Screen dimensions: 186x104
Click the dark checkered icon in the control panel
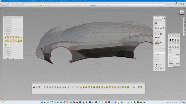click(x=161, y=34)
